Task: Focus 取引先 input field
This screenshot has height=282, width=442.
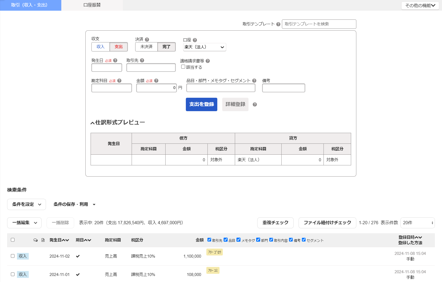Action: coord(151,68)
